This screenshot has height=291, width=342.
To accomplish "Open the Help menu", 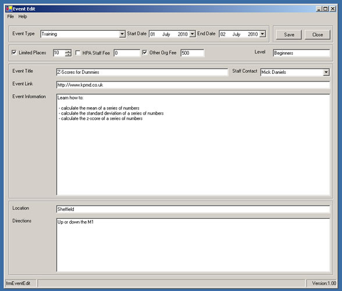I will (x=23, y=16).
